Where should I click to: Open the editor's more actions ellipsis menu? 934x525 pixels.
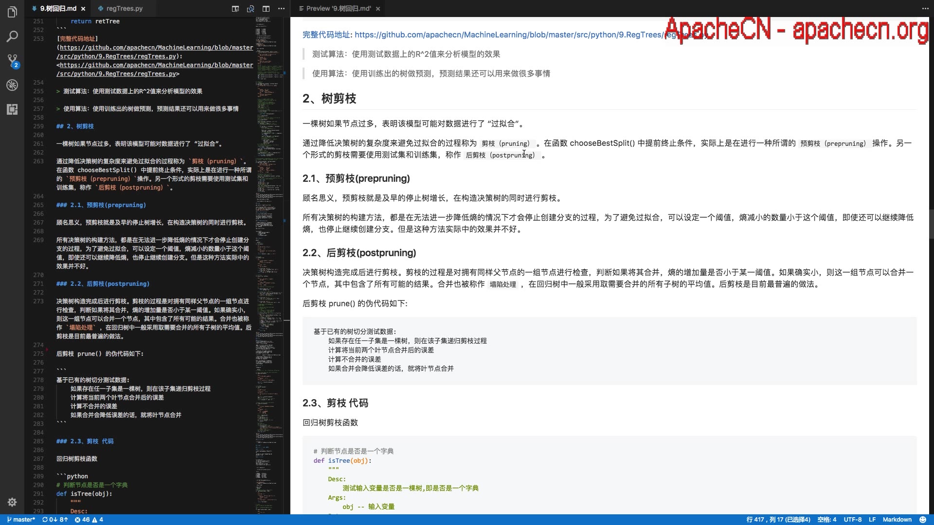(281, 9)
